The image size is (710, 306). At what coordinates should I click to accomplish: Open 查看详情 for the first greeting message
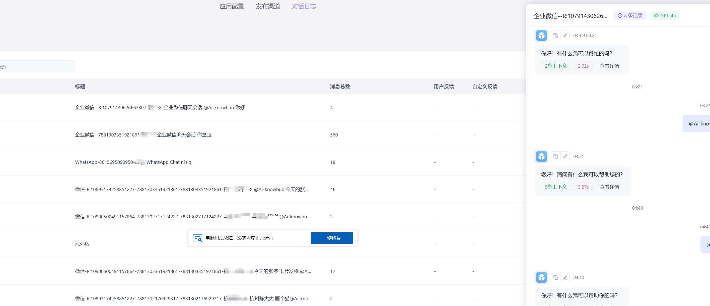pos(609,66)
